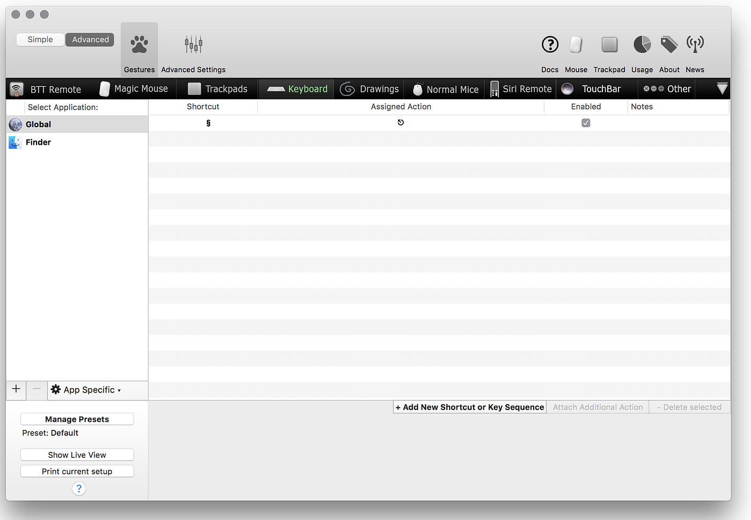Open Docs help icon
The width and height of the screenshot is (751, 520).
tap(550, 44)
